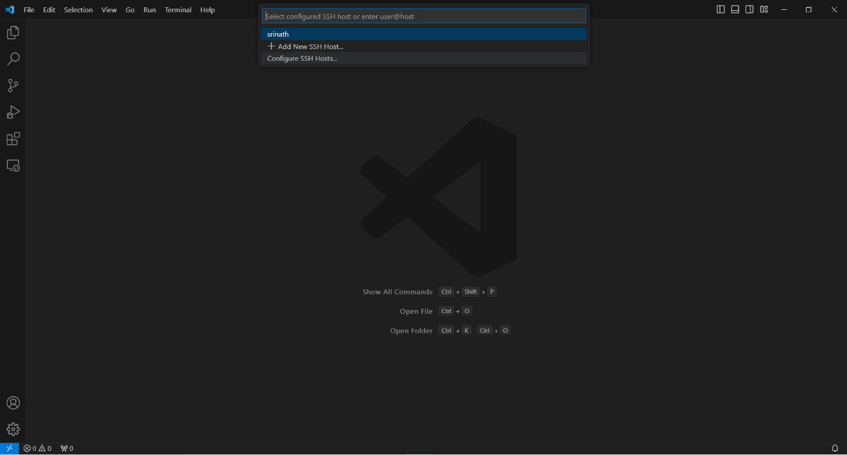Click the blue Remote window indicator
Screen dimensions: 847x455
9,448
